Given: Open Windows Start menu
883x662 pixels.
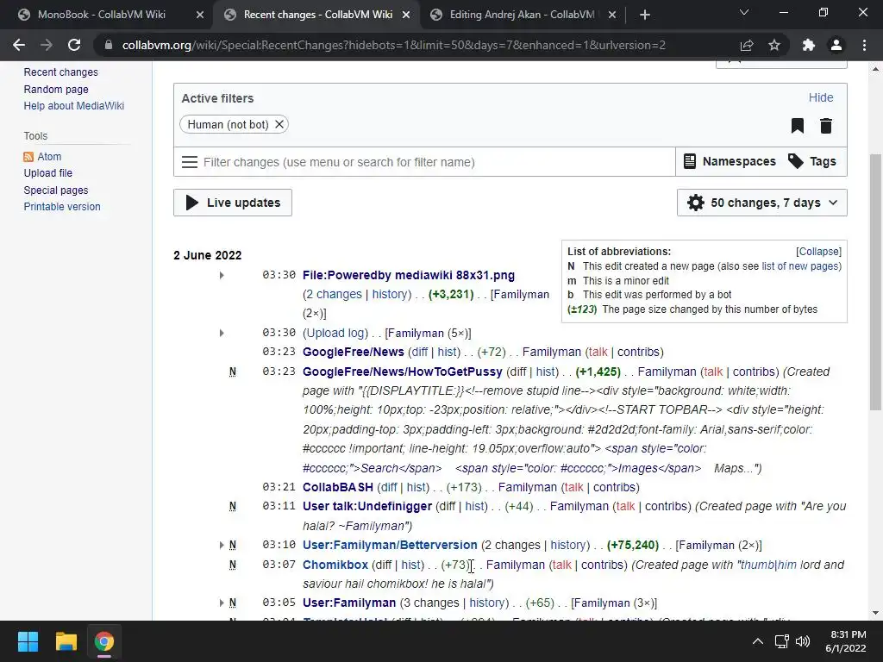Looking at the screenshot, I should [x=28, y=641].
